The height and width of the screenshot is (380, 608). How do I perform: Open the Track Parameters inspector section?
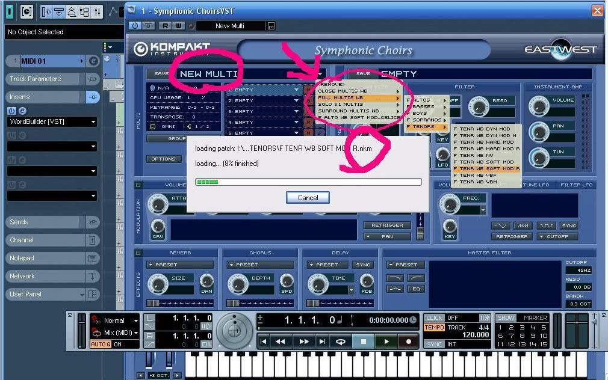pos(45,79)
